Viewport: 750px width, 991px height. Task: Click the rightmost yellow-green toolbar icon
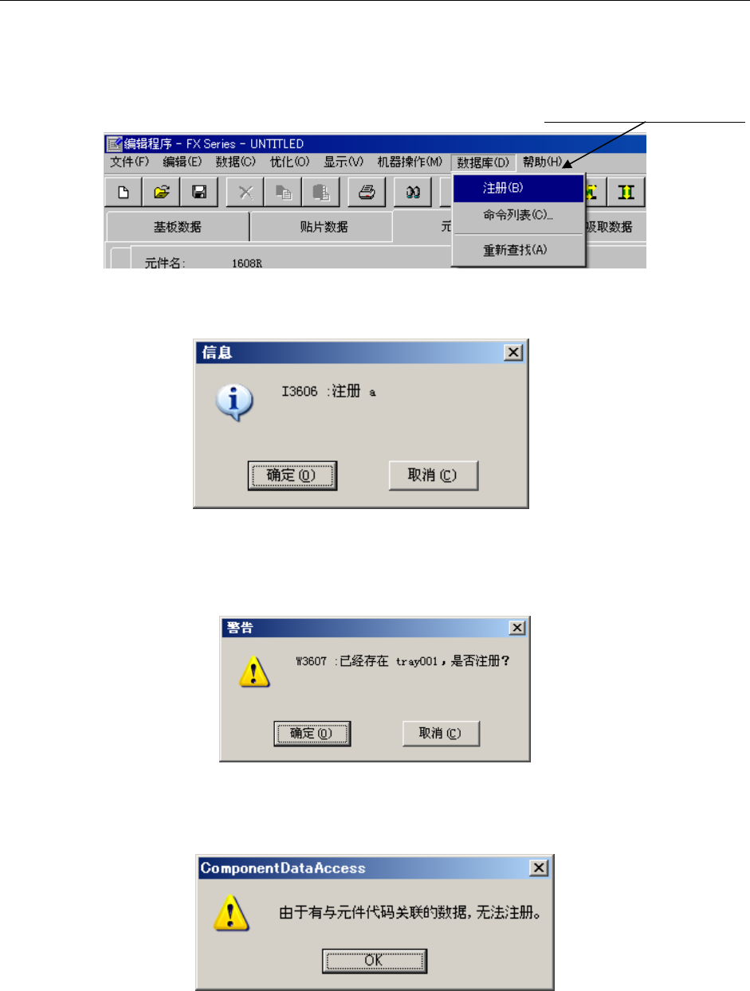[627, 192]
